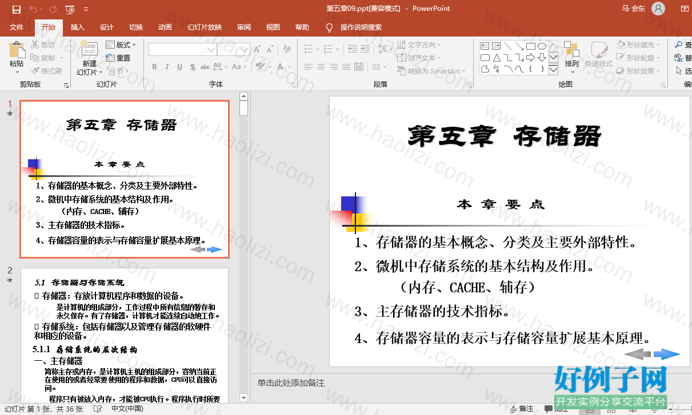The width and height of the screenshot is (692, 415).
Task: Select the Text Box shape in gallery
Action: [x=485, y=46]
